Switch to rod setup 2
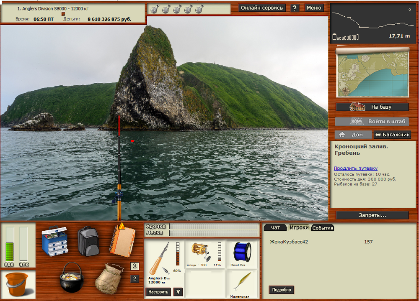 click(x=134, y=279)
